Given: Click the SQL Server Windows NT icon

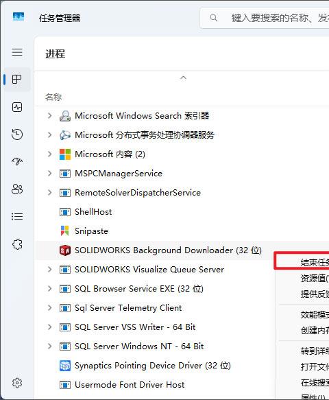Looking at the screenshot, I should 65,346.
